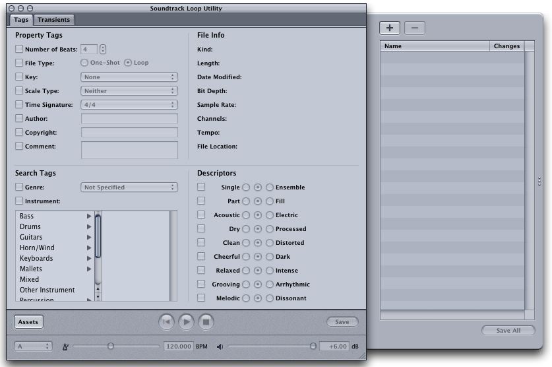Click the dB volume field showing +6.00
Image resolution: width=552 pixels, height=367 pixels.
[334, 347]
